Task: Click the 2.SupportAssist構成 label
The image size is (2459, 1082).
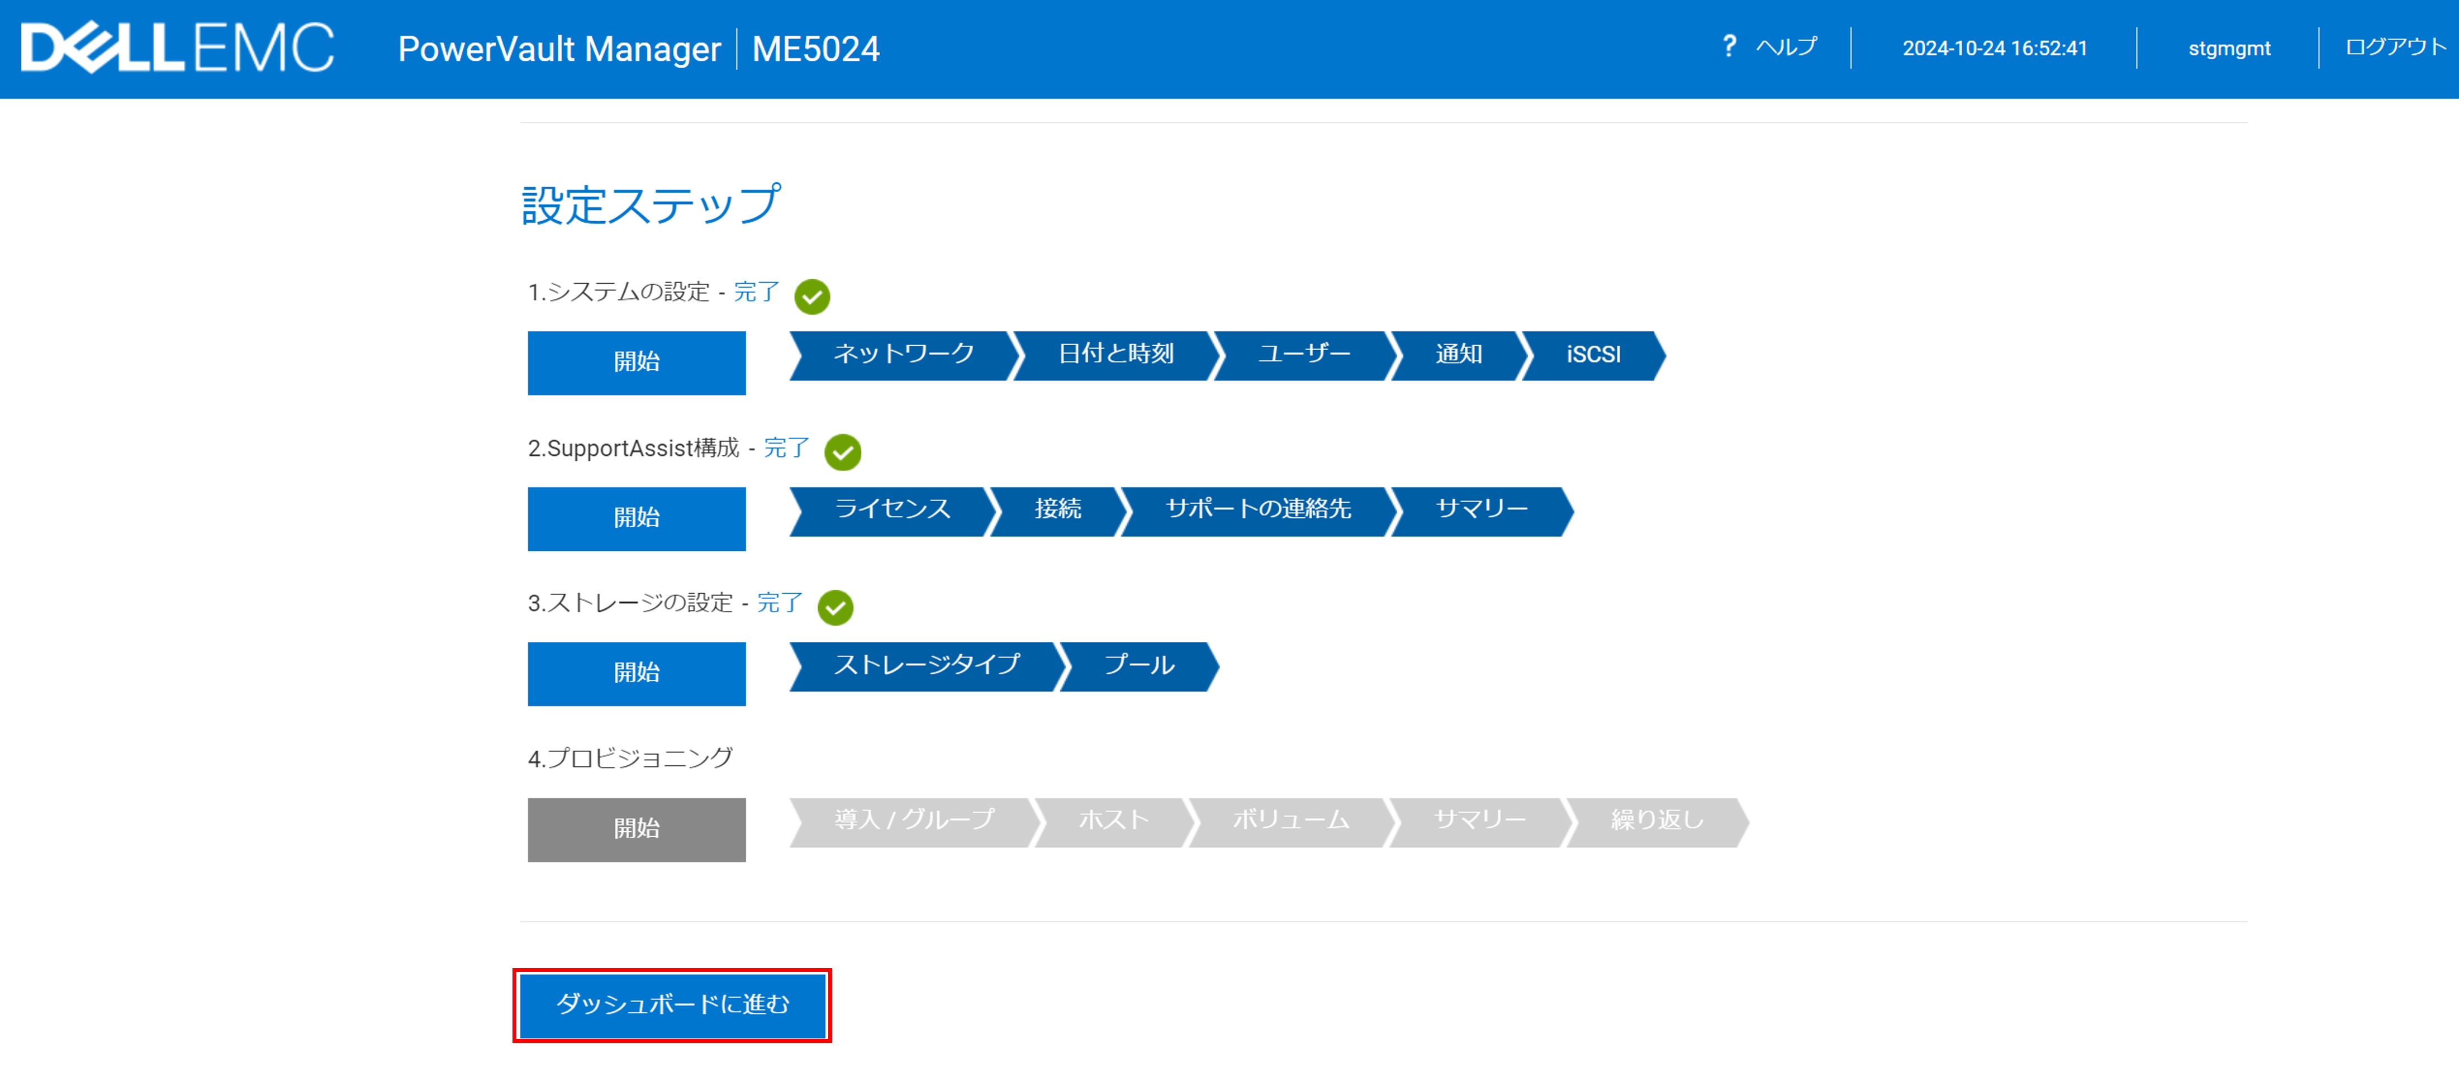Action: click(x=634, y=449)
